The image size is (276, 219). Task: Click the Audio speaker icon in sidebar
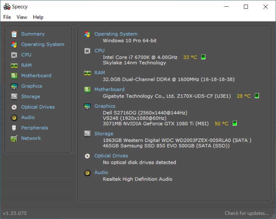(x=14, y=118)
